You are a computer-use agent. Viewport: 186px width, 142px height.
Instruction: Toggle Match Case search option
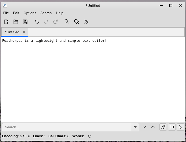(x=163, y=127)
